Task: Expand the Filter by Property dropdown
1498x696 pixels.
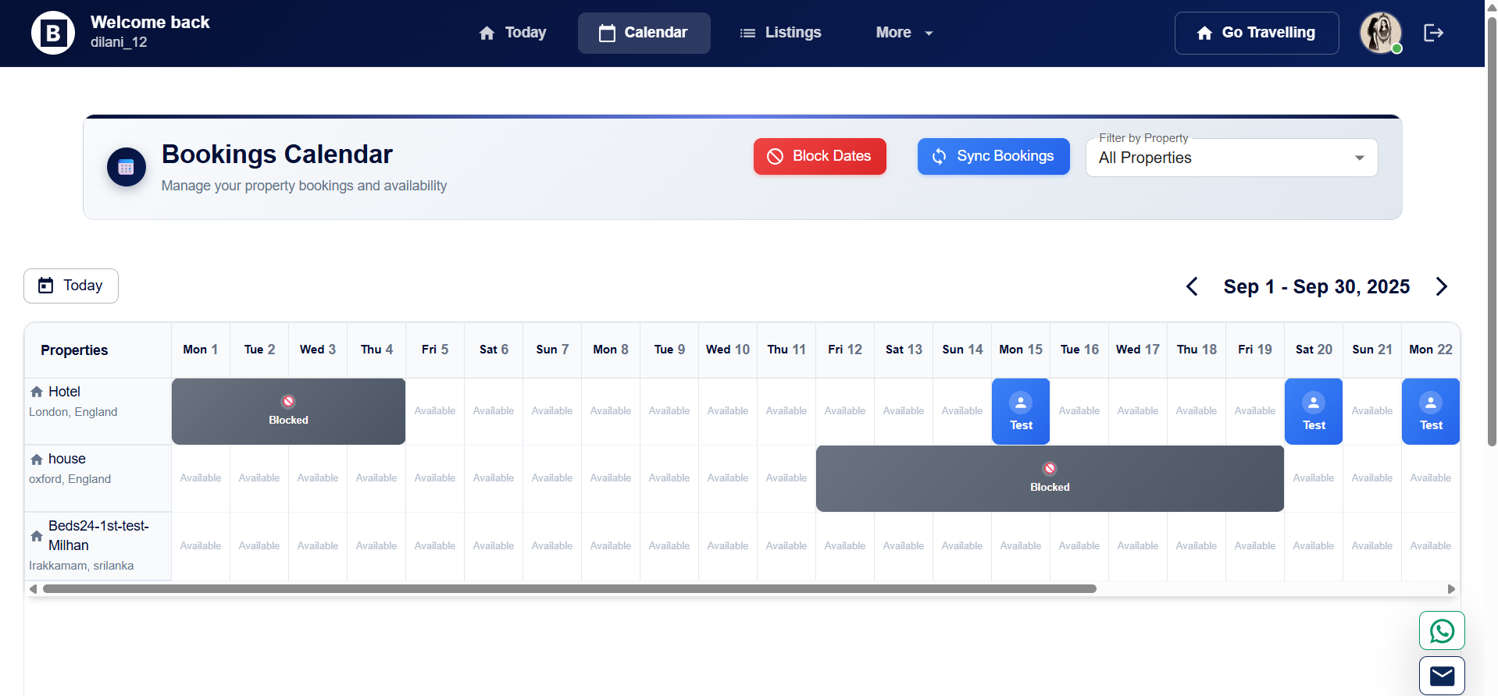Action: pos(1231,158)
